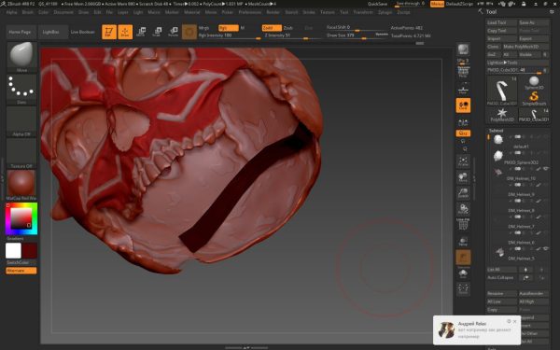Toggle visibility eye of PM3D_Sphere3D2 subtool
Image resolution: width=560 pixels, height=350 pixels.
[x=545, y=169]
